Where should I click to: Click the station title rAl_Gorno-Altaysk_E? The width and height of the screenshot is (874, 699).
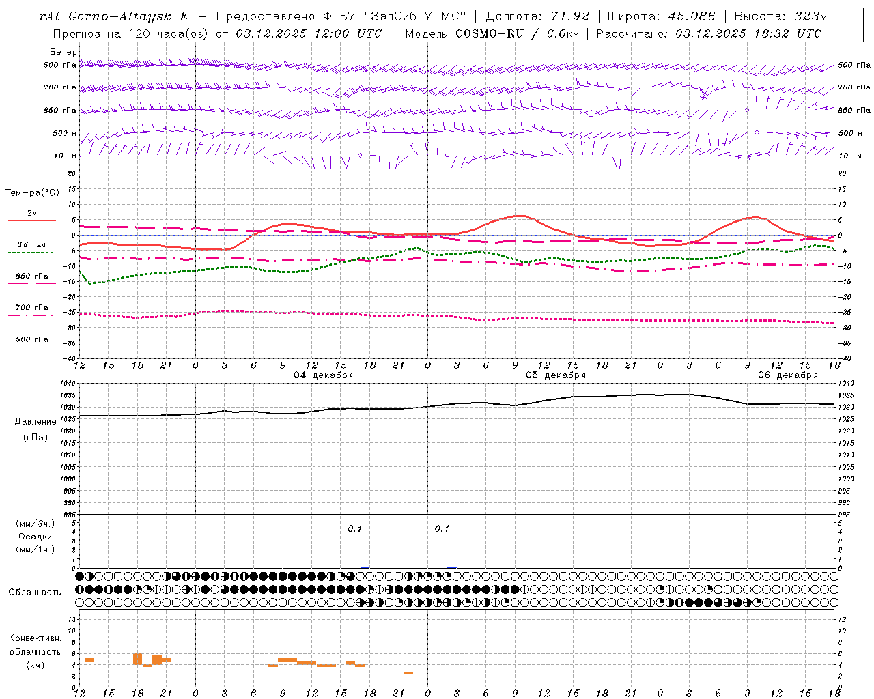(113, 16)
